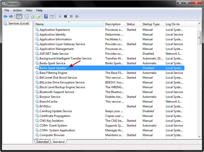Switch to the Standard tab
Image resolution: width=204 pixels, height=152 pixels.
(58, 142)
